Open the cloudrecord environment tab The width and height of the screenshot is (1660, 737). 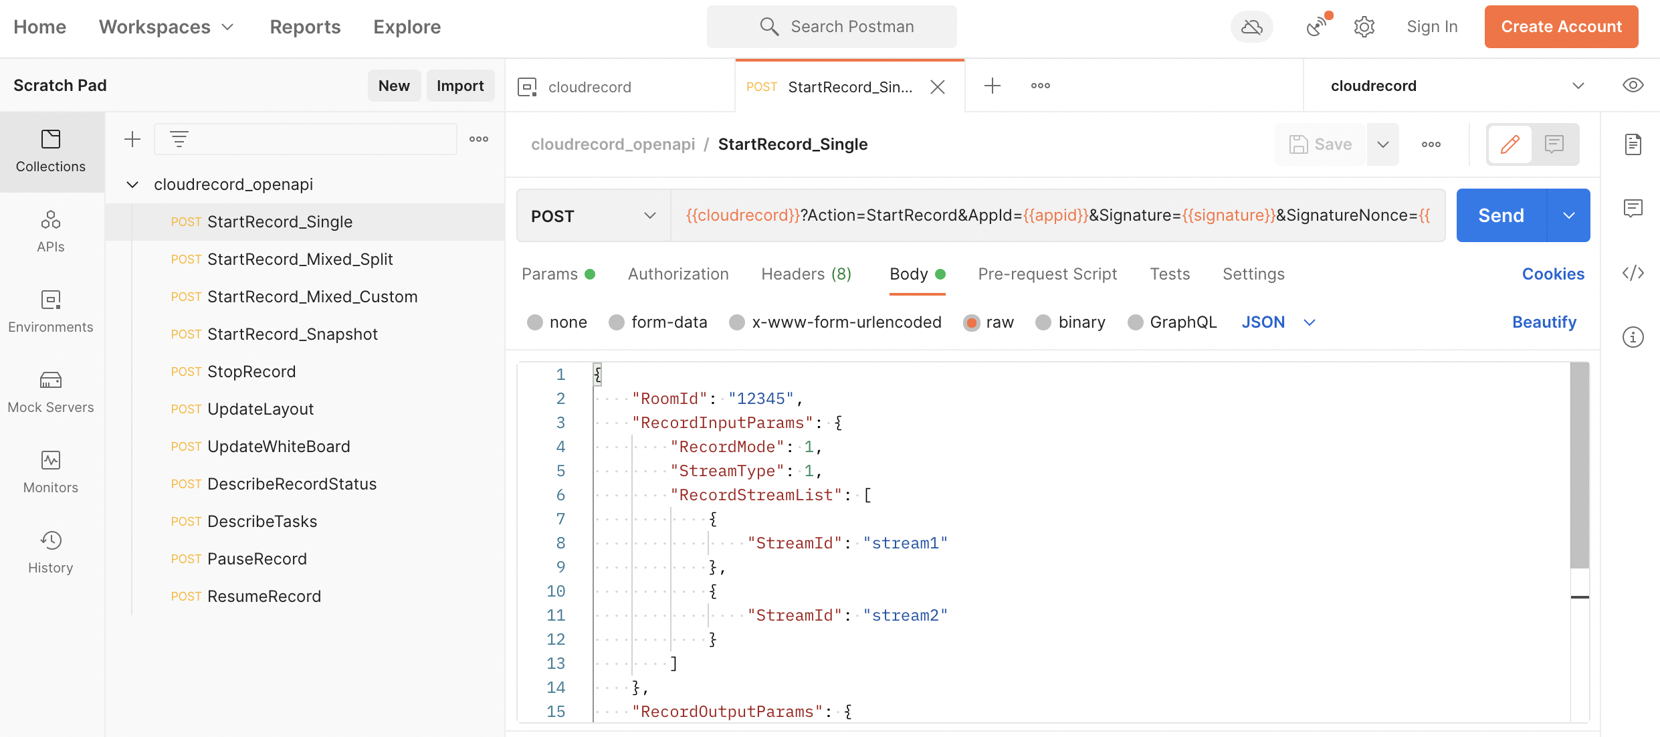click(x=620, y=87)
